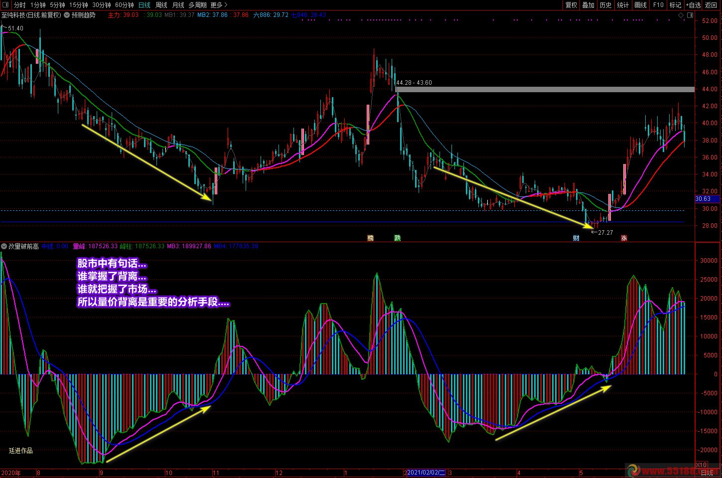Add the stock via +自选 button

693,5
